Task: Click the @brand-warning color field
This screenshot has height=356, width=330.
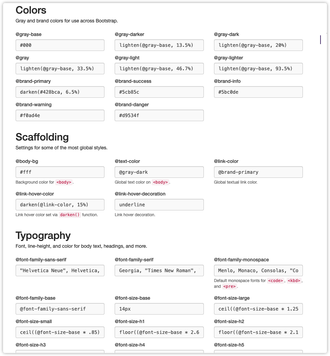Action: (x=60, y=115)
